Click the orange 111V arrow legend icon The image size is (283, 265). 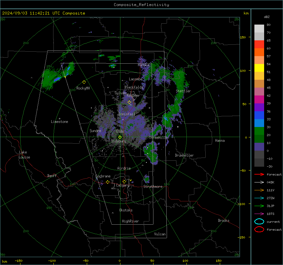pyautogui.click(x=259, y=190)
